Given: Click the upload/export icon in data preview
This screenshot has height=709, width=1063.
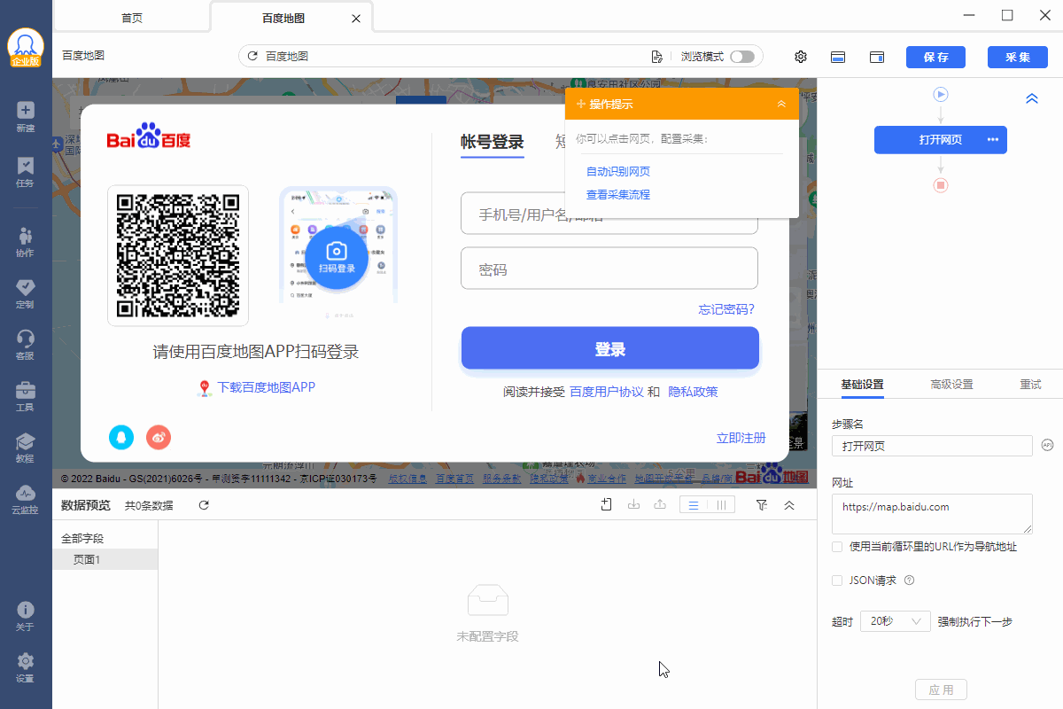Looking at the screenshot, I should click(660, 504).
